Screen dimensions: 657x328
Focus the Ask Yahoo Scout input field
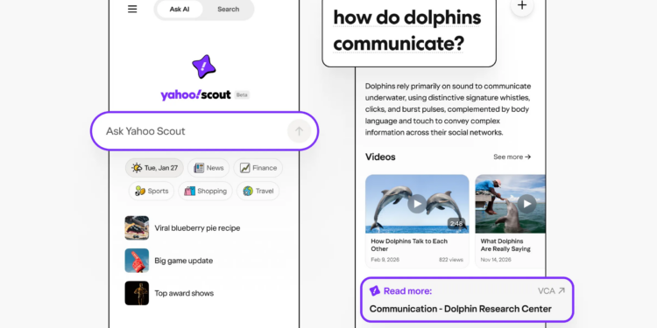(x=204, y=131)
